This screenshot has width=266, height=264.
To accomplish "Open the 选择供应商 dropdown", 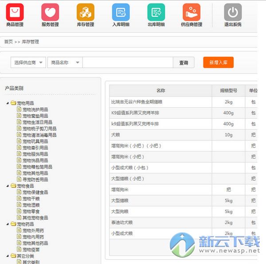I will coord(28,62).
